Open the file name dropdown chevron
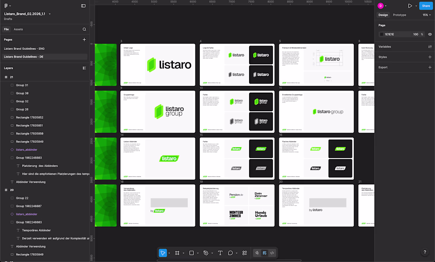Screen dimensions: 435x262 50,14
